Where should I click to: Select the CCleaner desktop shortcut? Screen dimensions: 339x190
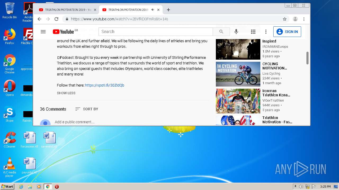(10, 140)
